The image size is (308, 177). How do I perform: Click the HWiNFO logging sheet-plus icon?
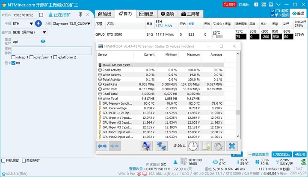pyautogui.click(x=206, y=146)
